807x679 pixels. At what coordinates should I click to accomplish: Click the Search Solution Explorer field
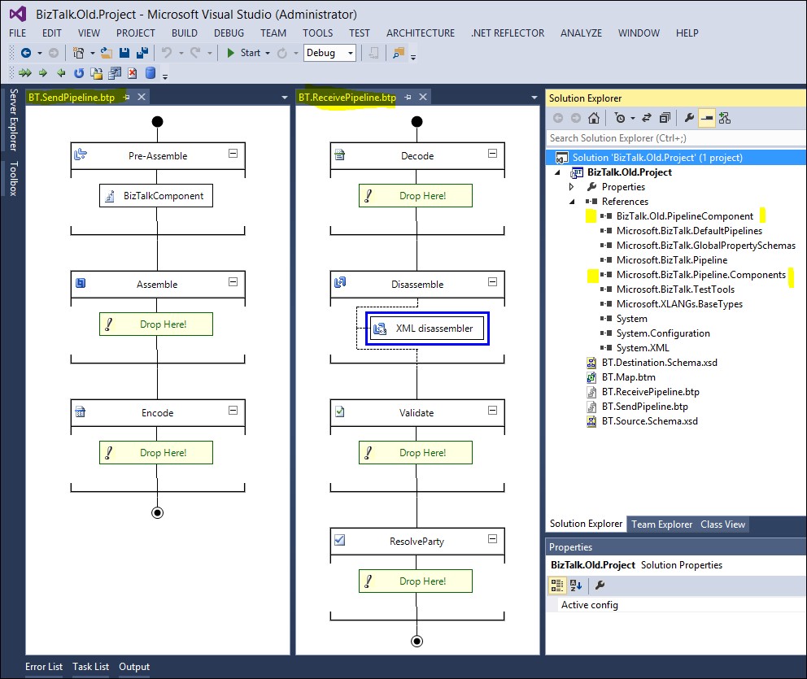click(675, 138)
